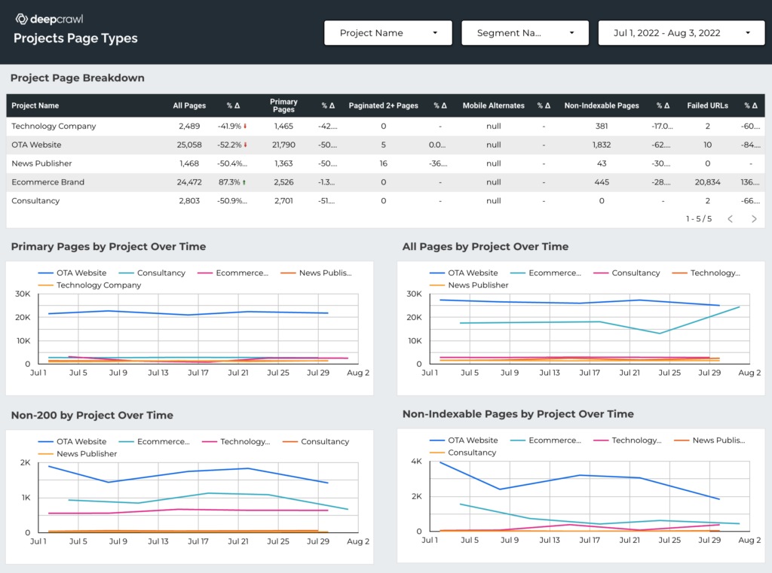Click the Project Name column header
This screenshot has height=573, width=772.
35,106
